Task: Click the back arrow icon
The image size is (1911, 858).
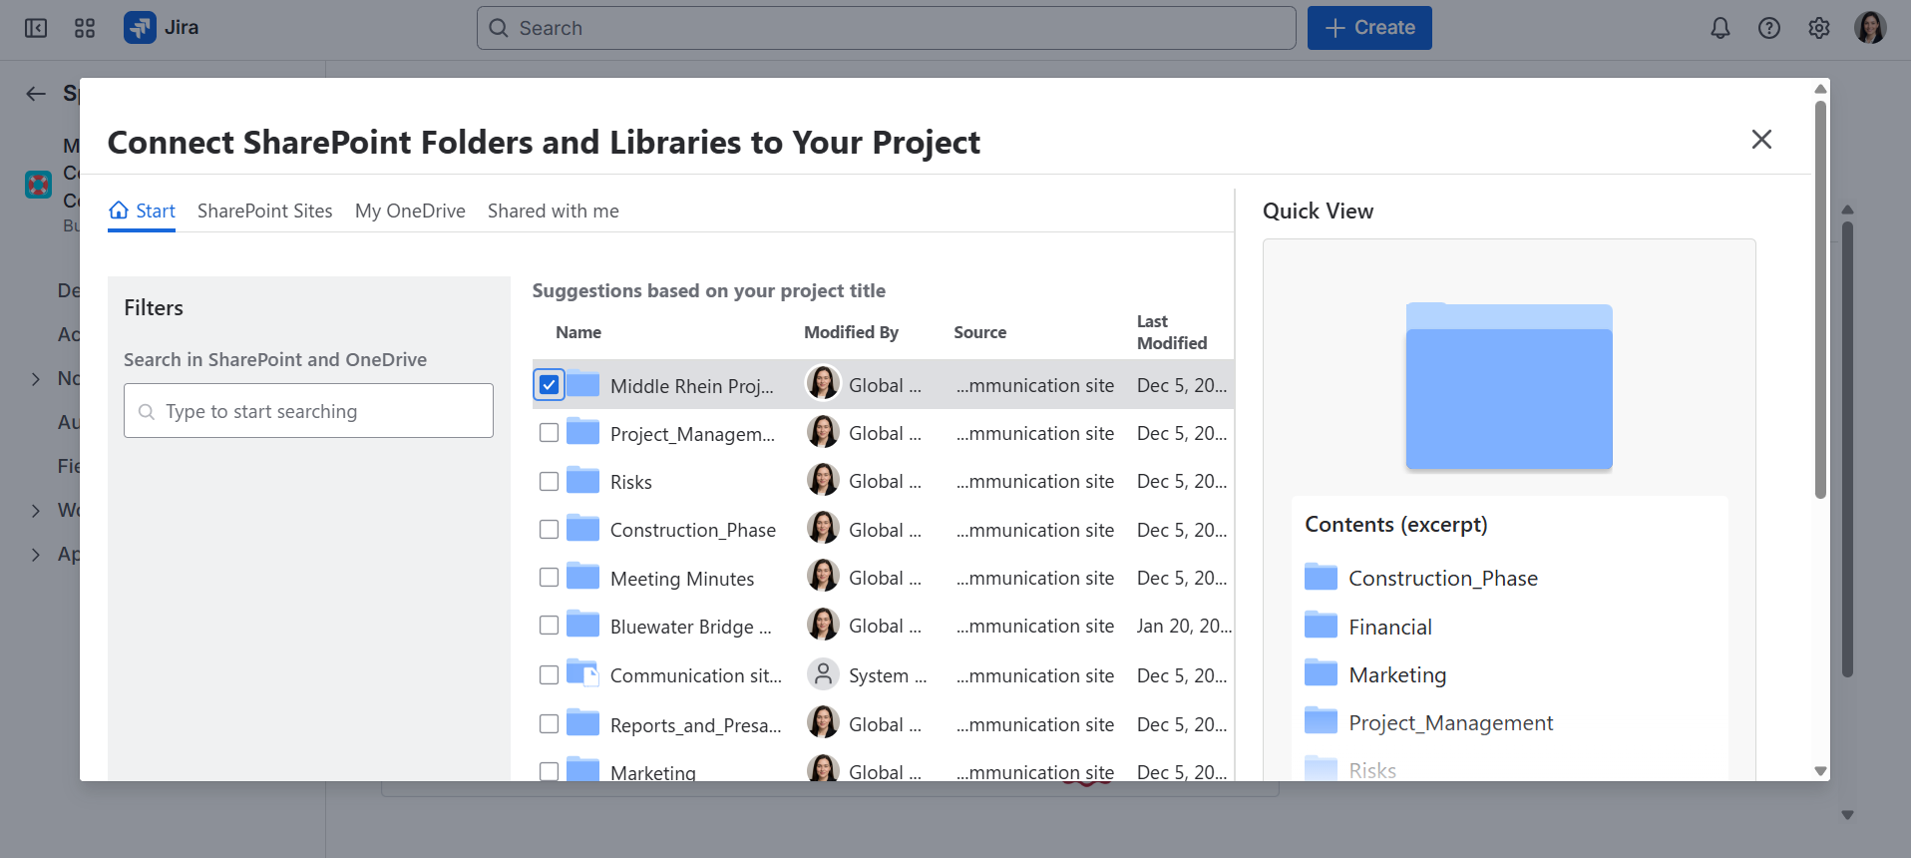Action: [x=36, y=94]
